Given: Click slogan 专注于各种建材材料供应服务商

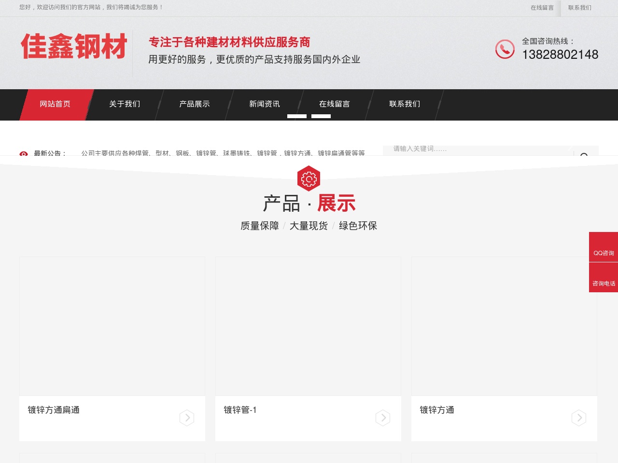Looking at the screenshot, I should point(229,42).
